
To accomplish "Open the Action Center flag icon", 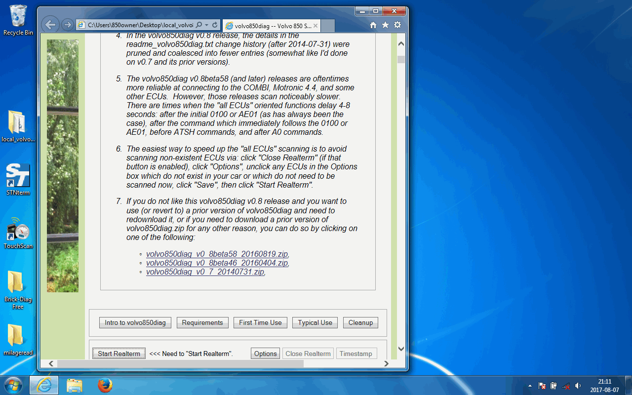I will tap(542, 386).
